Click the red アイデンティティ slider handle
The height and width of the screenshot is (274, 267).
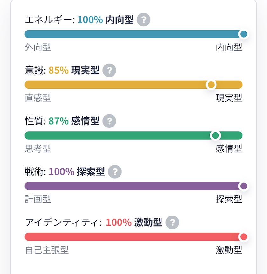(243, 237)
